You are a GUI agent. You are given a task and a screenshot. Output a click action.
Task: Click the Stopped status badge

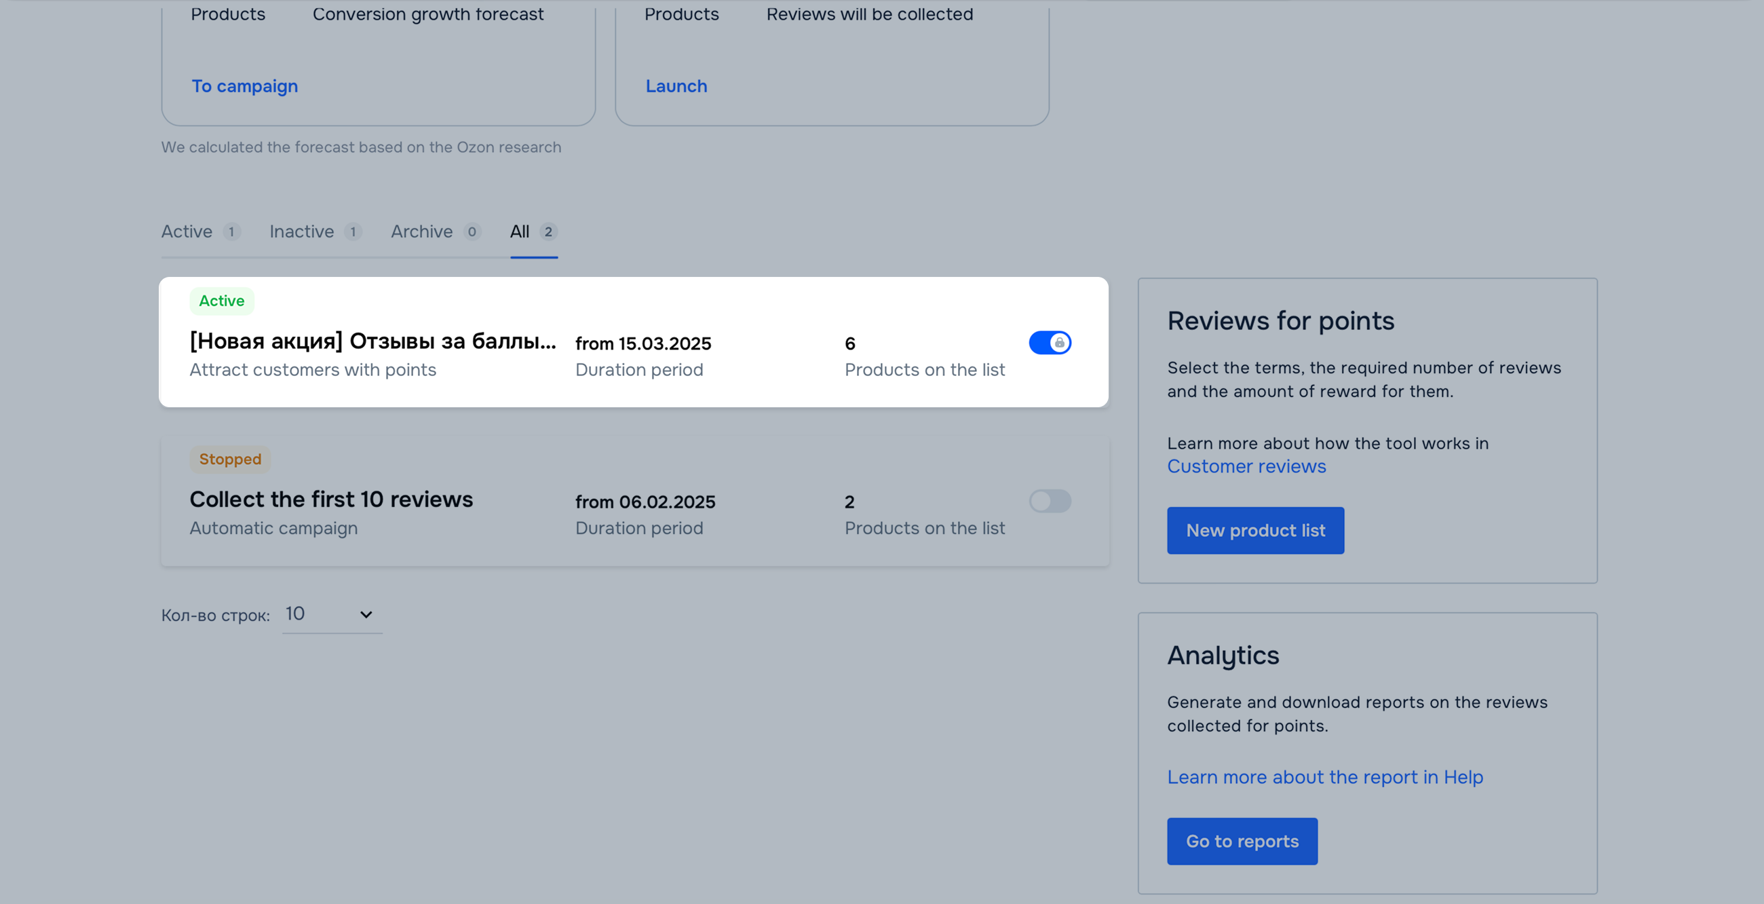230,459
